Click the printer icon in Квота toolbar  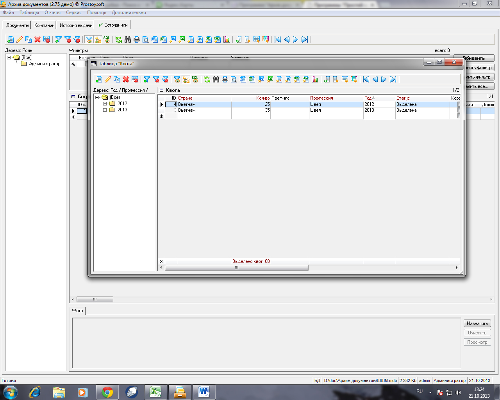[225, 79]
